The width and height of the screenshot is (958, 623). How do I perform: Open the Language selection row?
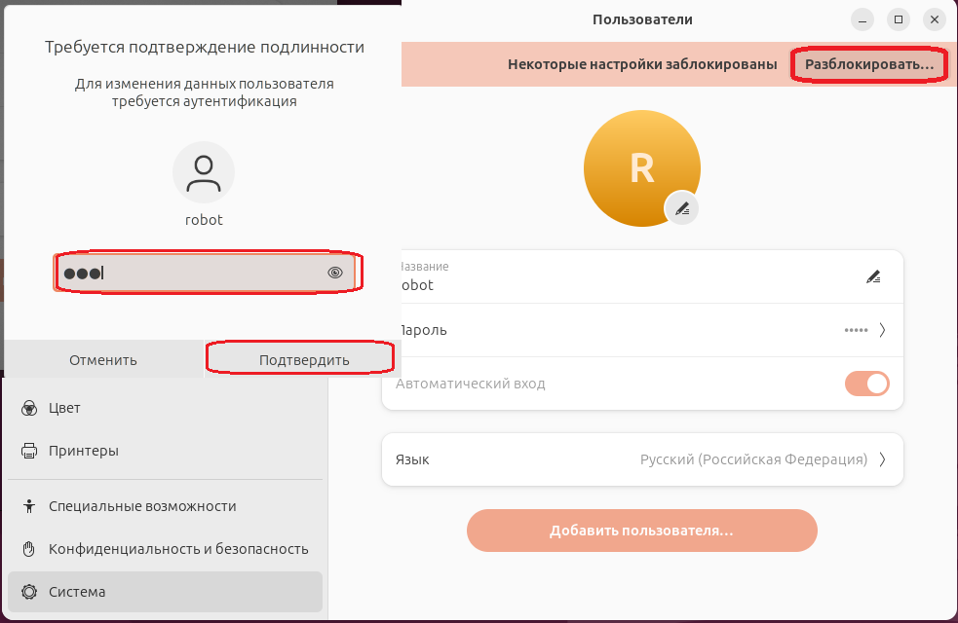(642, 459)
